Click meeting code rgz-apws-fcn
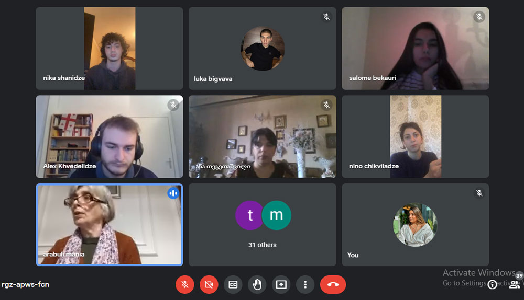Viewport: 524px width, 300px height. pyautogui.click(x=25, y=284)
